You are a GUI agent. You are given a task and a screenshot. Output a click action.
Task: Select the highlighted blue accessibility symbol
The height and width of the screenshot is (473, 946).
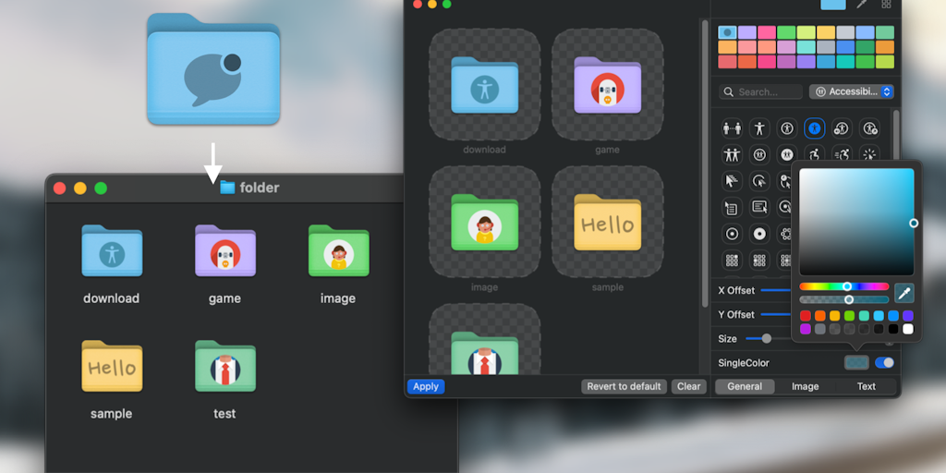(815, 127)
